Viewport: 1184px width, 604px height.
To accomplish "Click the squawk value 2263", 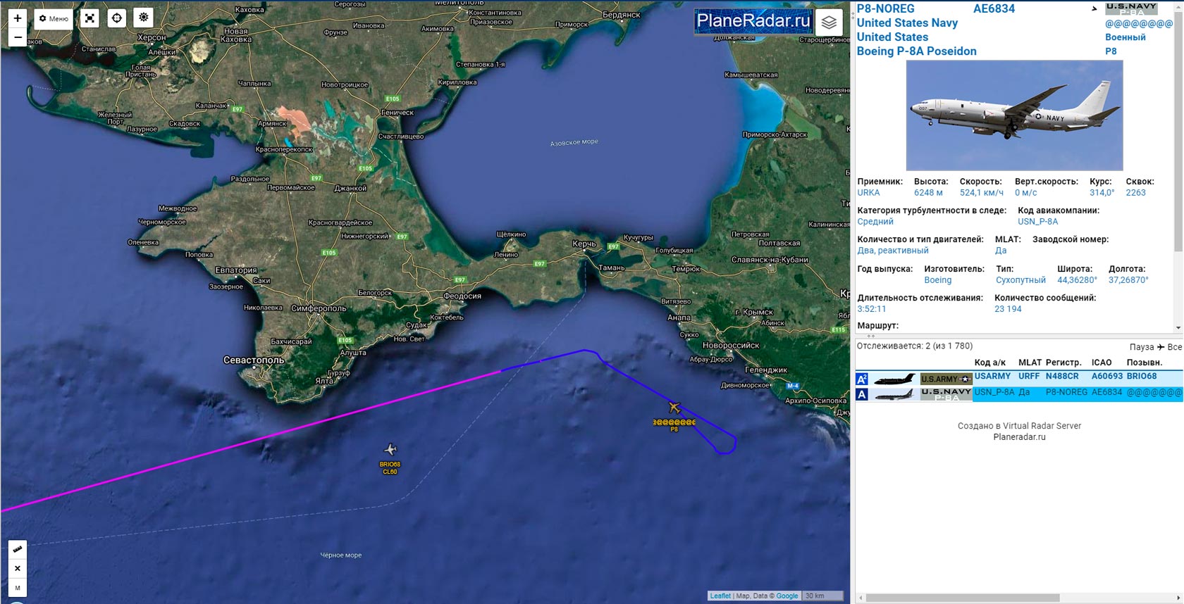I will [1135, 193].
